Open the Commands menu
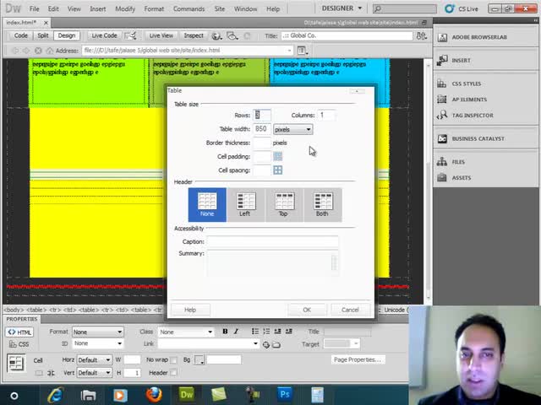The width and height of the screenshot is (541, 405). [189, 9]
